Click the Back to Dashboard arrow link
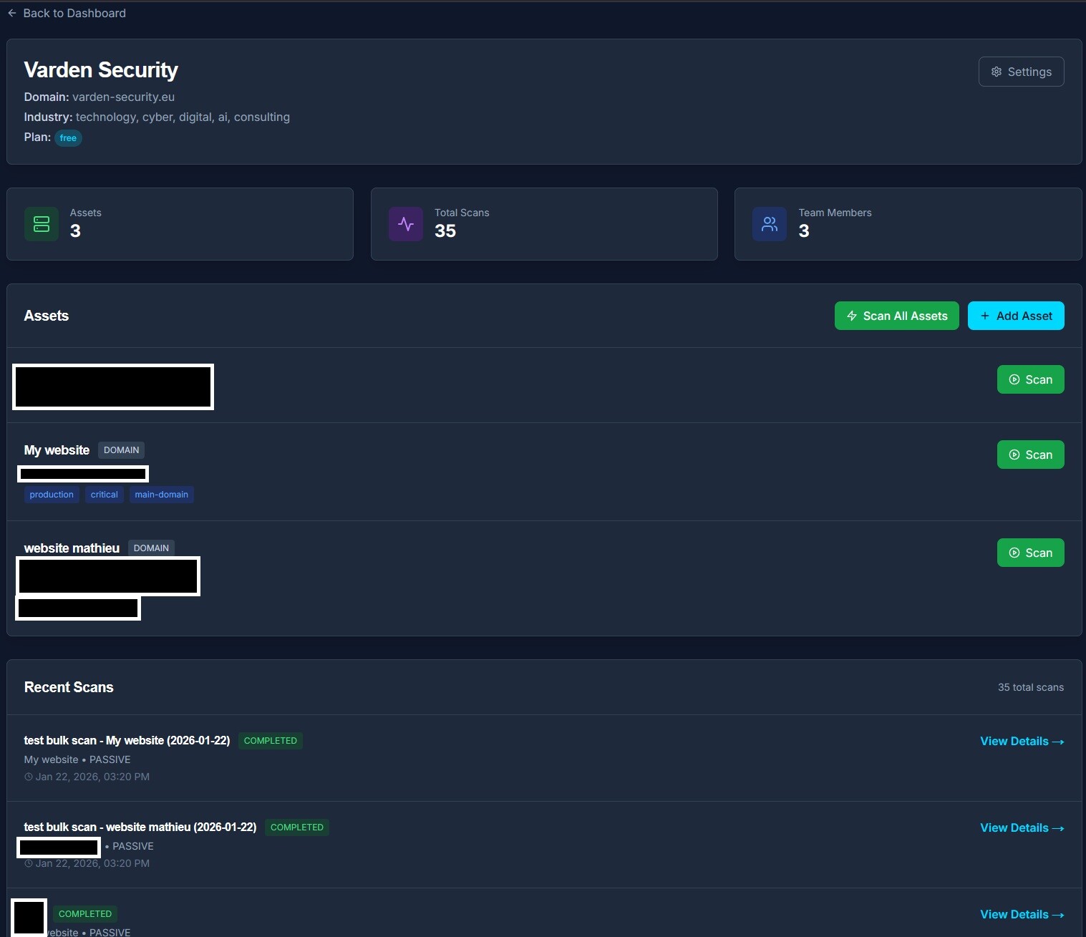The image size is (1086, 937). 67,13
